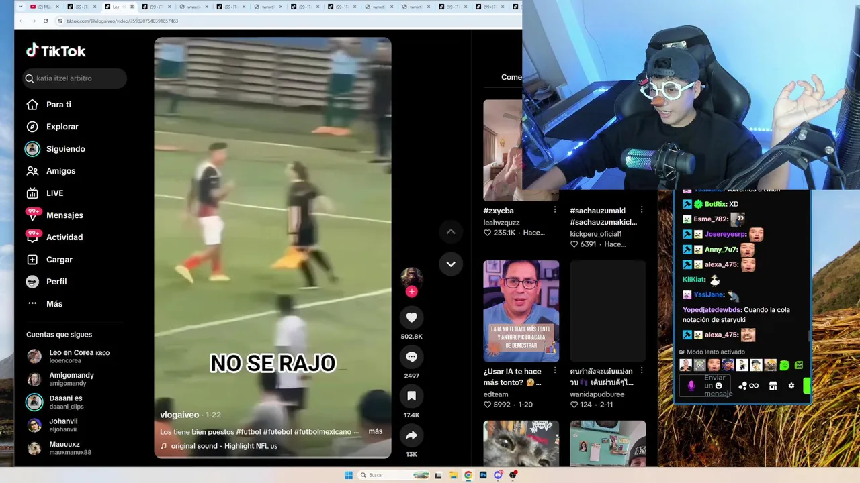This screenshot has height=483, width=860.
Task: Go to the next video with down chevron
Action: coord(451,264)
